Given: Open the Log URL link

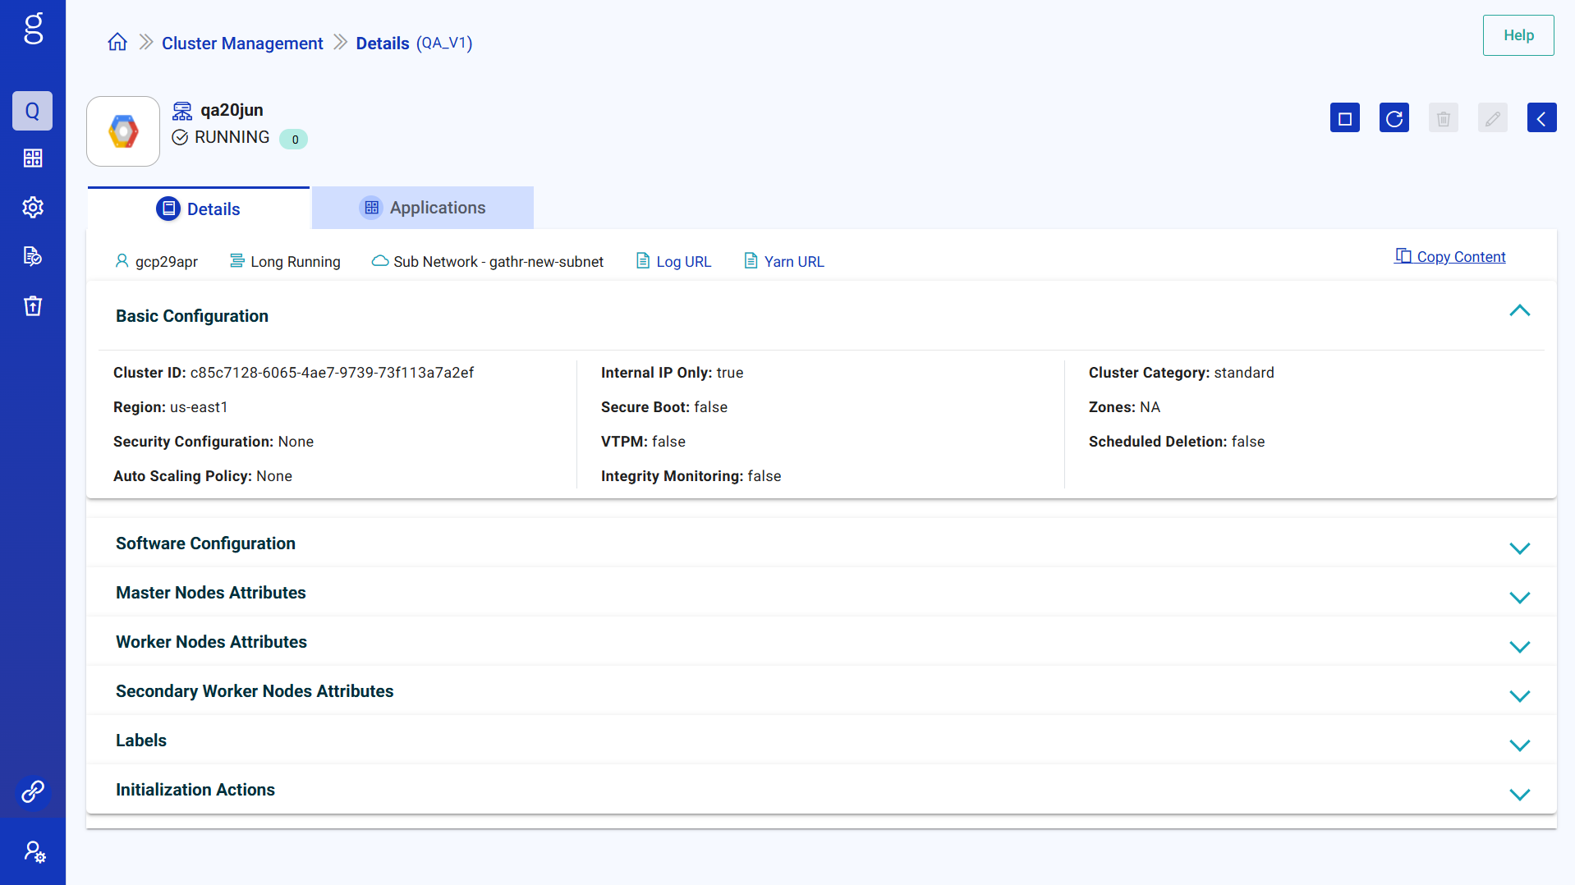Looking at the screenshot, I should tap(683, 261).
